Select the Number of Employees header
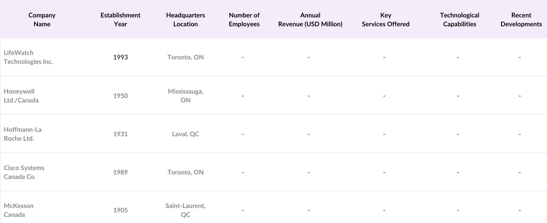The height and width of the screenshot is (223, 547). [244, 19]
